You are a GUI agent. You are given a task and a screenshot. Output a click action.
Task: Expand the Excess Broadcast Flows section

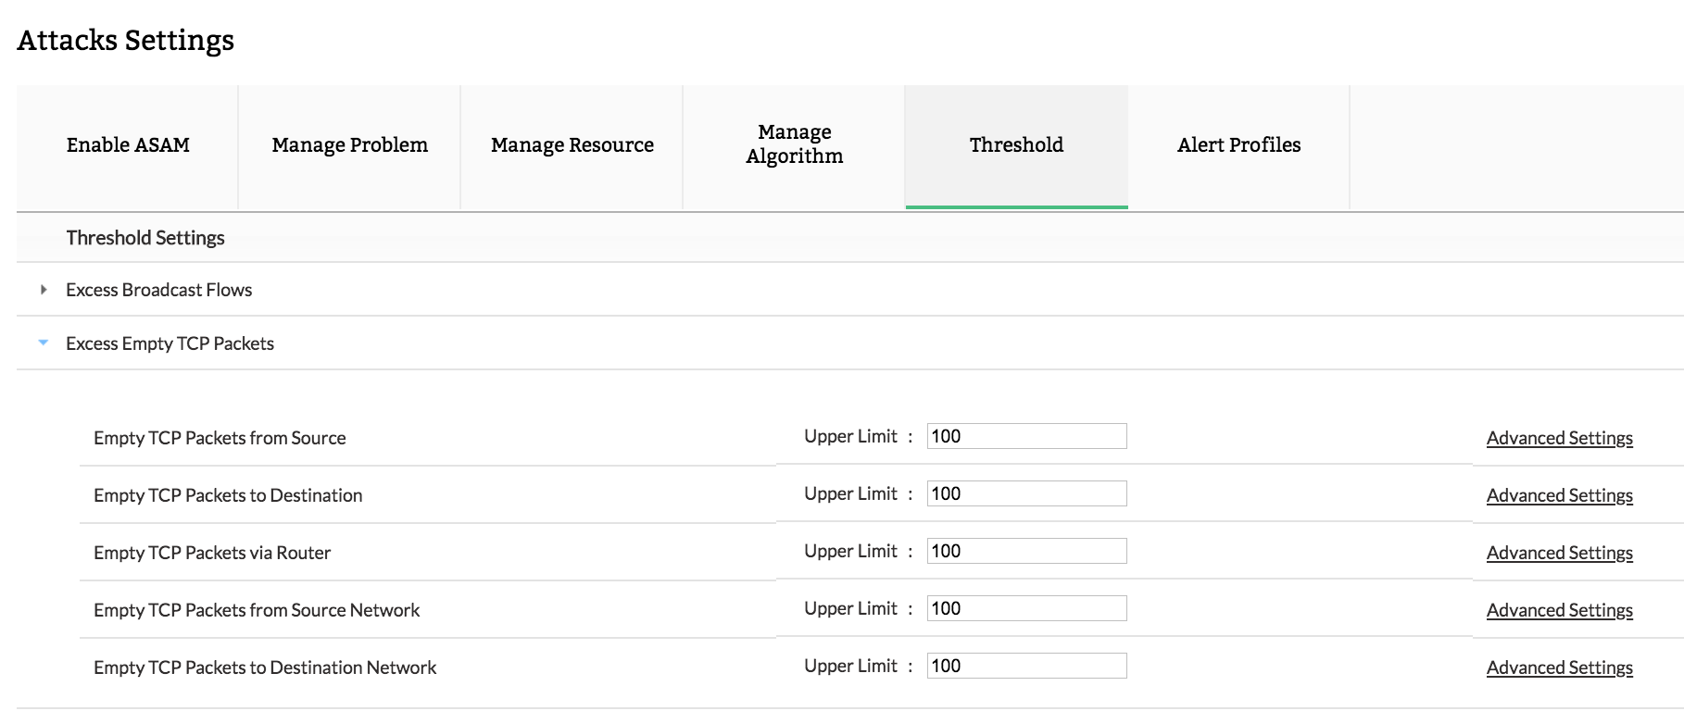44,290
